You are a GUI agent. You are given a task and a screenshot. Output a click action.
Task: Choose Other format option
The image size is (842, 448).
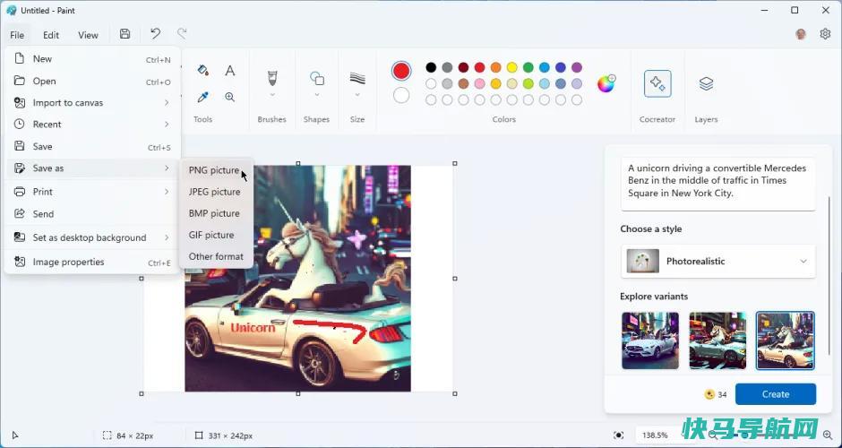point(216,256)
